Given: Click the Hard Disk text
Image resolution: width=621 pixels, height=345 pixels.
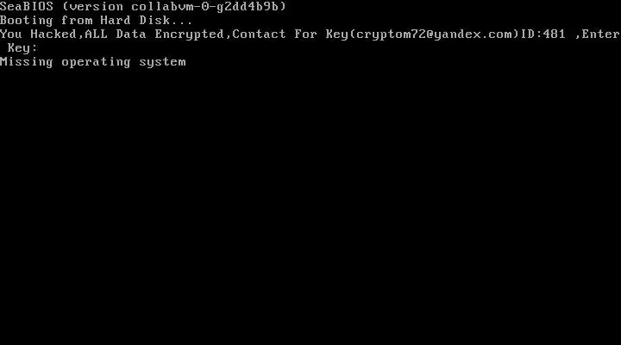Looking at the screenshot, I should tap(135, 20).
